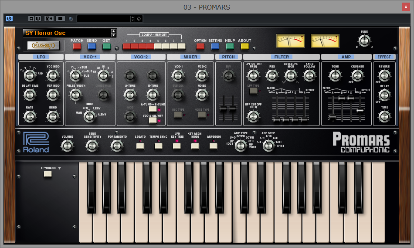Image resolution: width=414 pixels, height=248 pixels.
Task: Click the amp envelope release slider
Action: pyautogui.click(x=360, y=110)
